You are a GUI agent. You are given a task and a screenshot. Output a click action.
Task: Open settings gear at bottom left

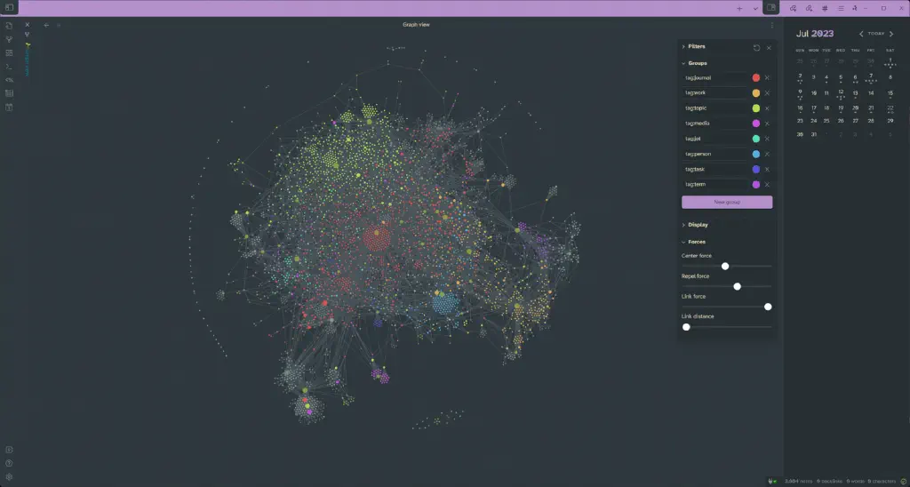coord(9,476)
